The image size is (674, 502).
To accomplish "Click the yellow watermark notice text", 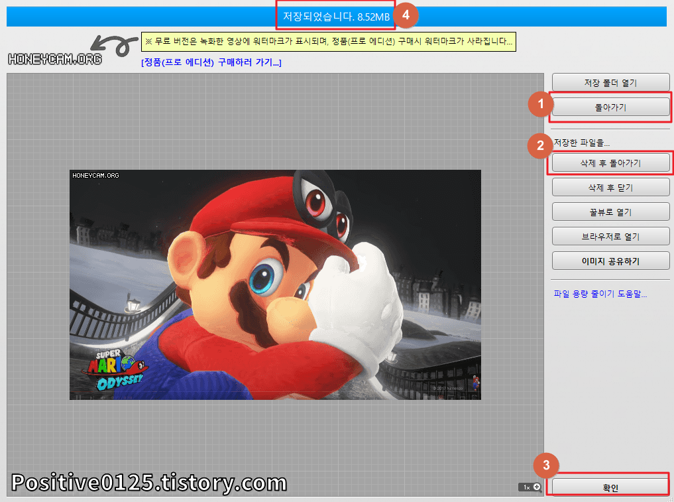I will 329,42.
